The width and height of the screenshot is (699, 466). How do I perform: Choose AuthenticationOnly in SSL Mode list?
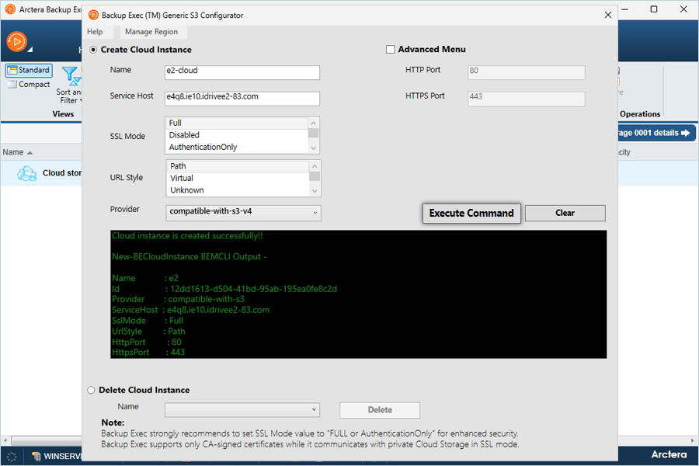(203, 147)
